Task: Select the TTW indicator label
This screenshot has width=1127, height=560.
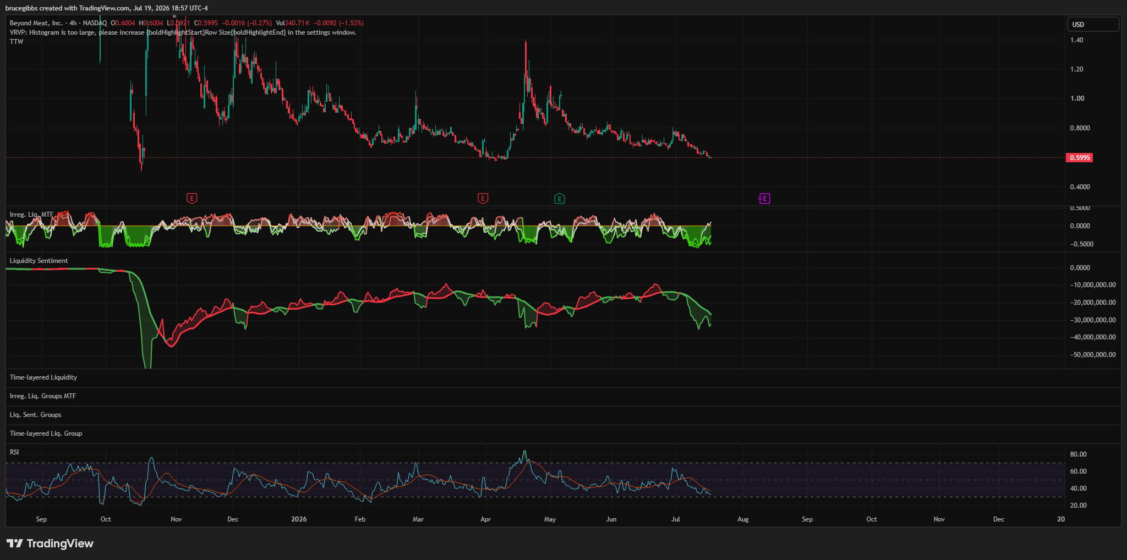Action: pyautogui.click(x=17, y=42)
